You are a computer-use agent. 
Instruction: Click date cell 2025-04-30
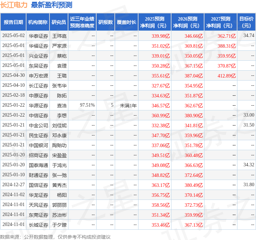13,75
